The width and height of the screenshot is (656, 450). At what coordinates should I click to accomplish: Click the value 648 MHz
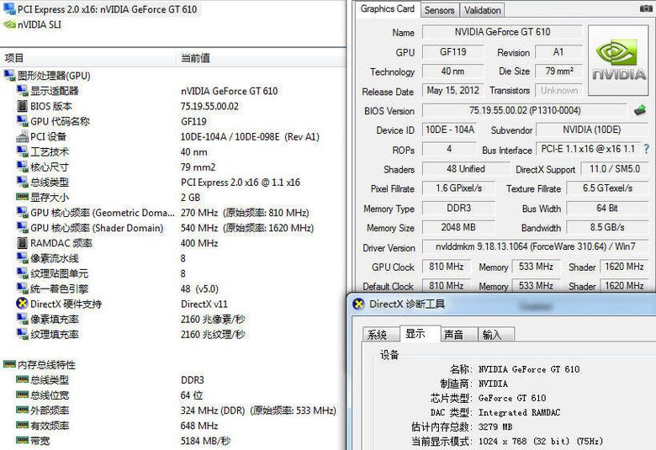[x=199, y=426]
